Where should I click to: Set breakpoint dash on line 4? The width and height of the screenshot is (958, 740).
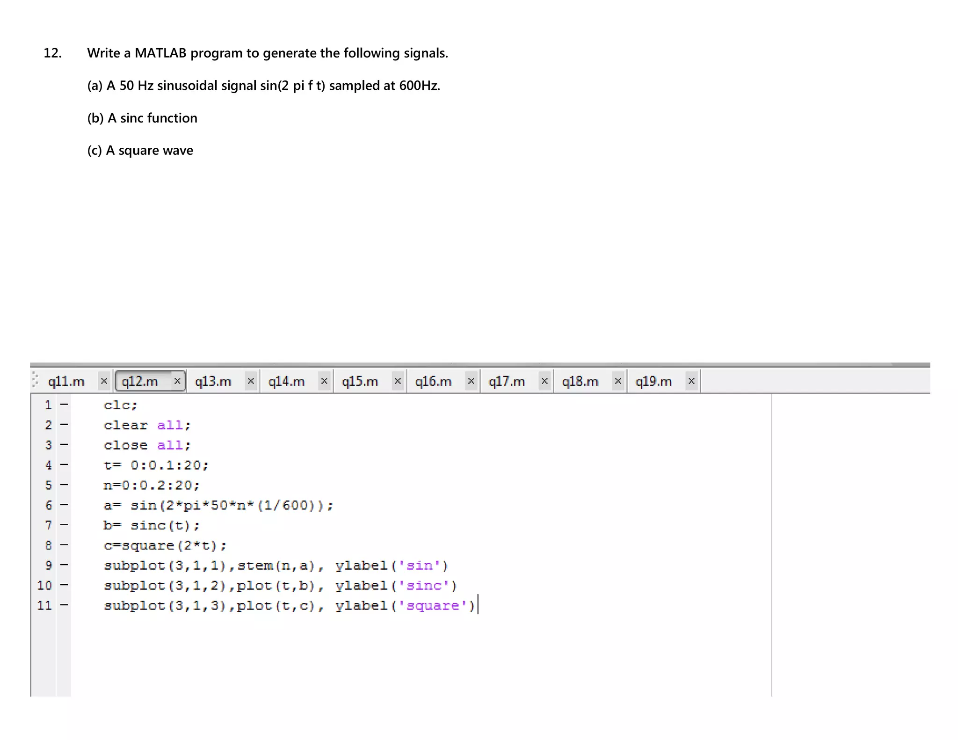tap(64, 464)
